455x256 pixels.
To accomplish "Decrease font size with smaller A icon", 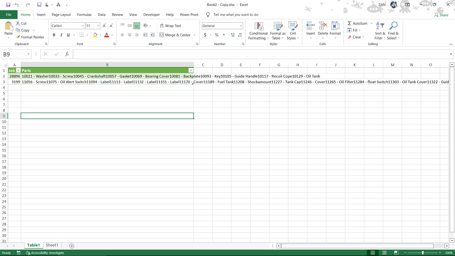I will coord(111,26).
